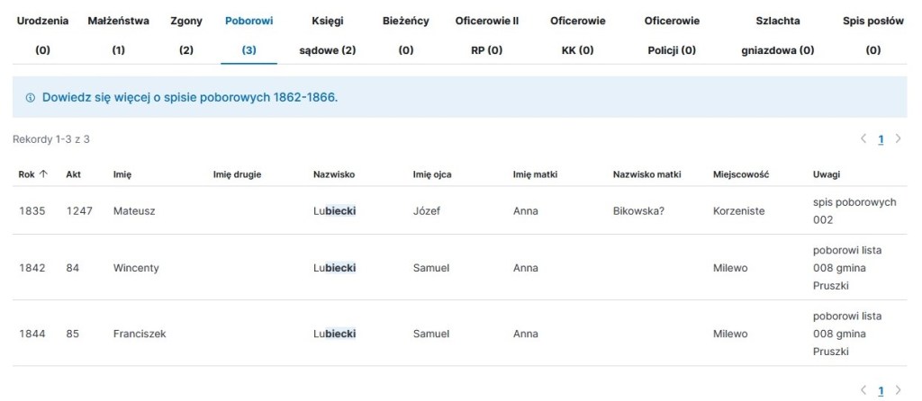
Task: Click the info icon in the blue banner
Action: (30, 97)
